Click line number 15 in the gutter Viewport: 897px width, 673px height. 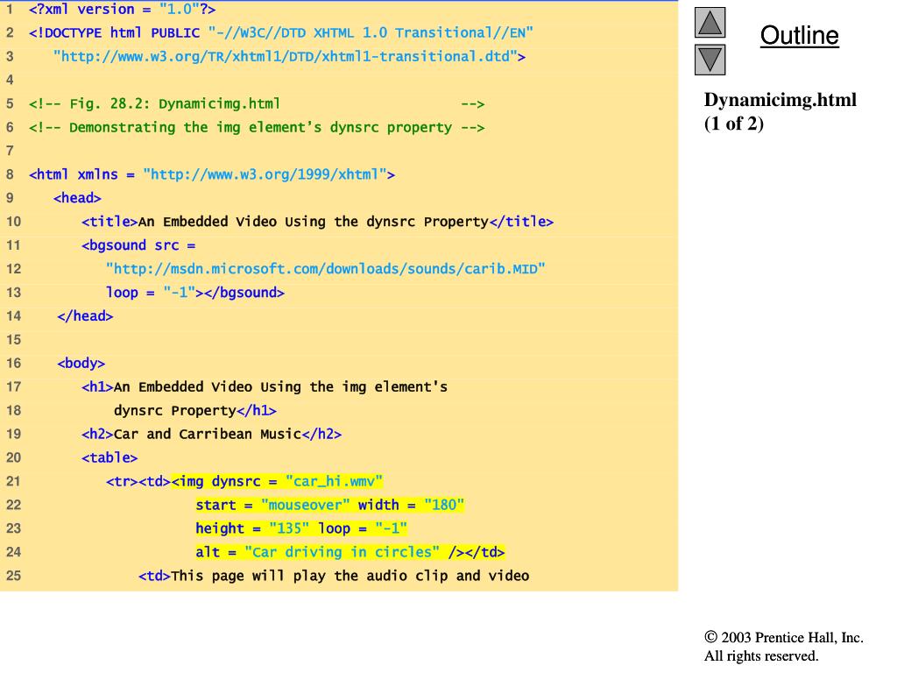click(x=14, y=339)
